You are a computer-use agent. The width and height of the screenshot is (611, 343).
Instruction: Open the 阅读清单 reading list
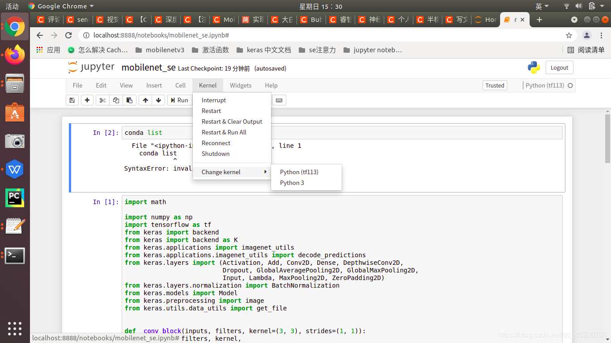586,50
